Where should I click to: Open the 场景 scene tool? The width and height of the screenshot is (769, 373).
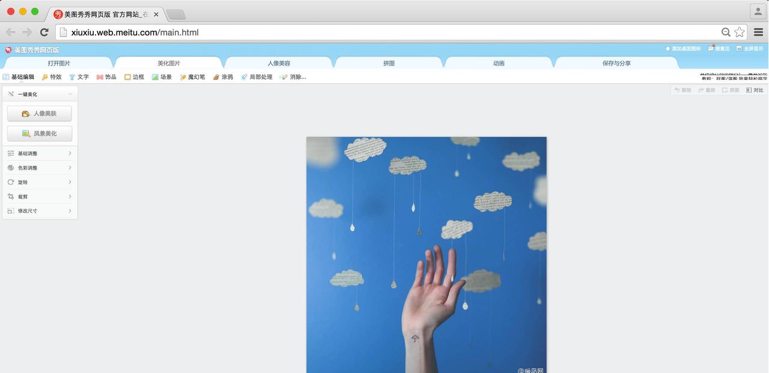(x=162, y=77)
